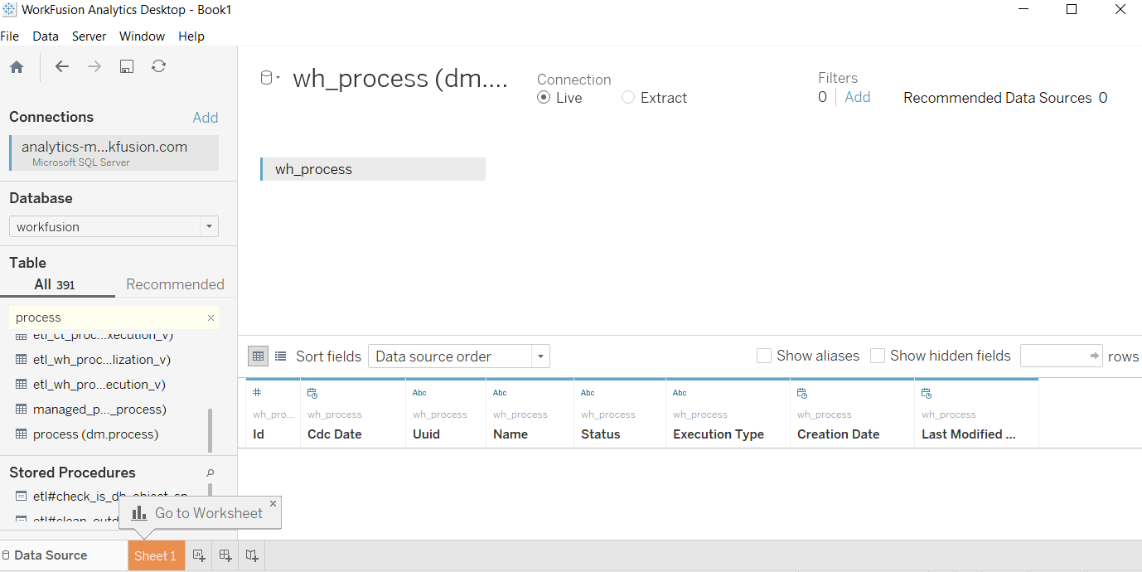Select the Extract connection radio button
This screenshot has height=572, width=1142.
tap(628, 98)
